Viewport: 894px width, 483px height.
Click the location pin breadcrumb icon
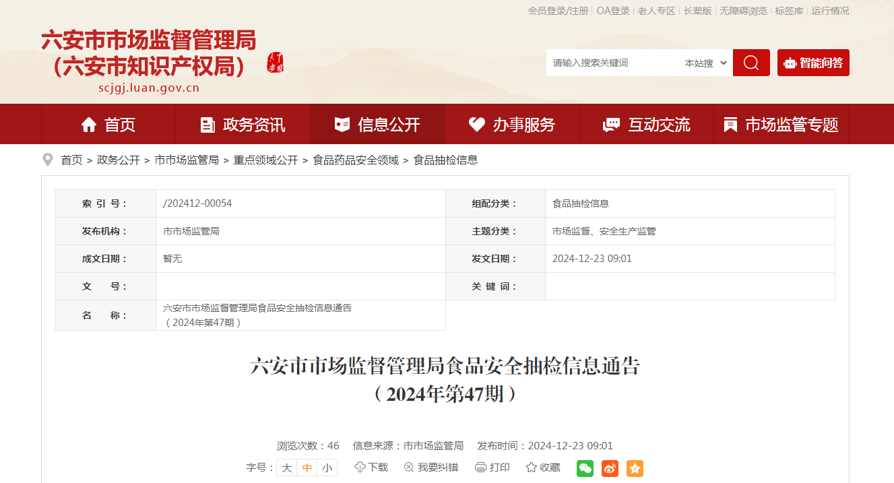click(48, 160)
